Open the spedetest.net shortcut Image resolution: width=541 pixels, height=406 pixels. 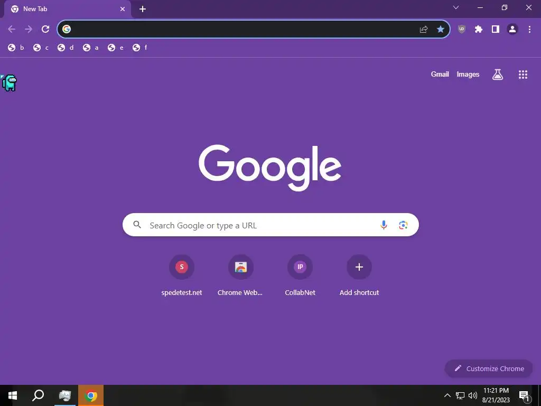[182, 275]
